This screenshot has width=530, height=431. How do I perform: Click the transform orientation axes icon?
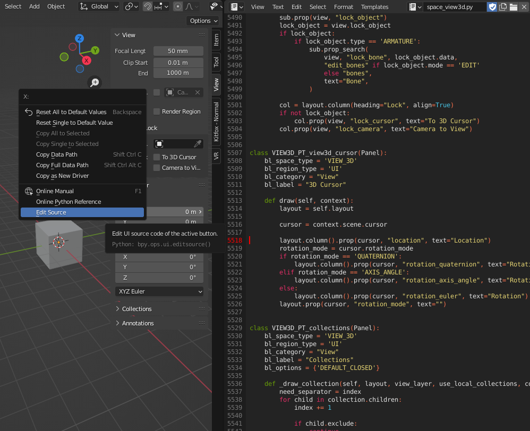tap(84, 6)
